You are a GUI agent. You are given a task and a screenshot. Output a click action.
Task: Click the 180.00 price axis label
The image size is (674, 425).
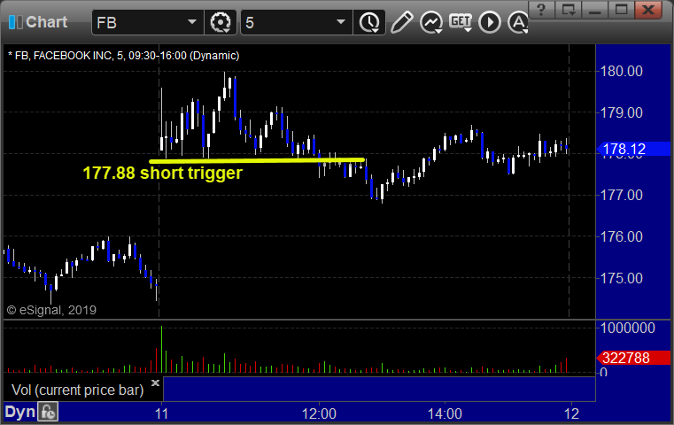(622, 71)
